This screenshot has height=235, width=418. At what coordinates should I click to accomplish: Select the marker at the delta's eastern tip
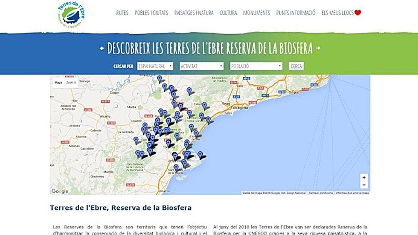coord(200,155)
